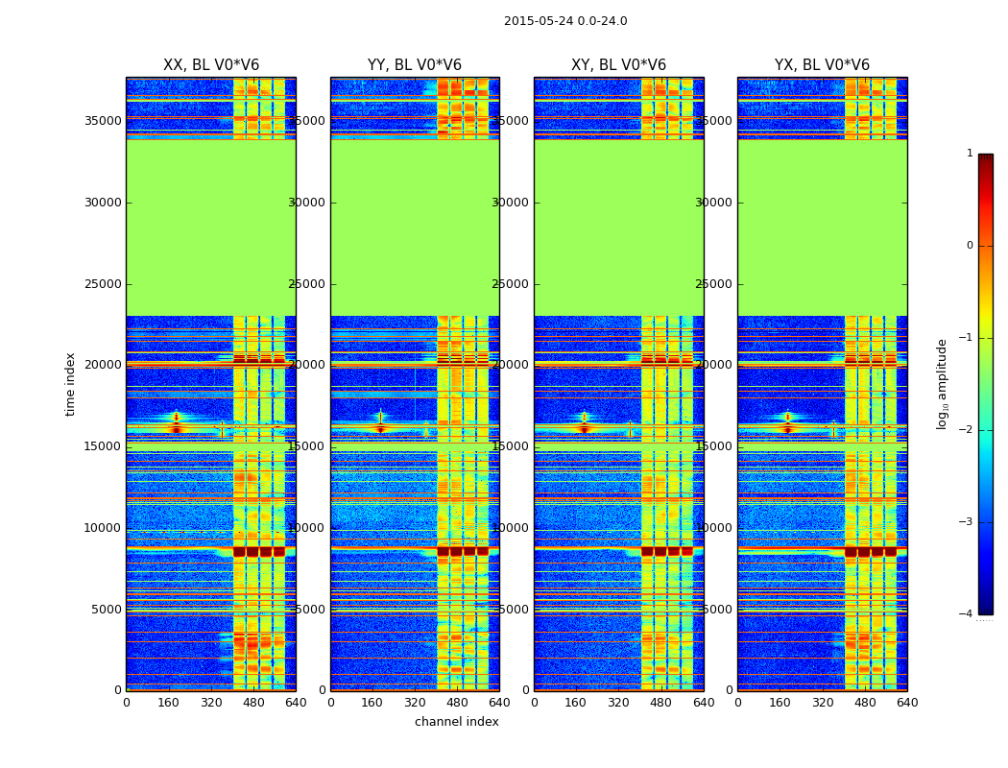This screenshot has height=768, width=1008.
Task: Click the 640 channel tick under YX panel
Action: pyautogui.click(x=907, y=703)
